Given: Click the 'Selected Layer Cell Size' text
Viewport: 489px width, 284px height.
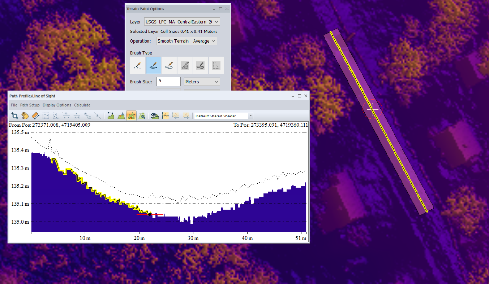Looking at the screenshot, I should [155, 31].
